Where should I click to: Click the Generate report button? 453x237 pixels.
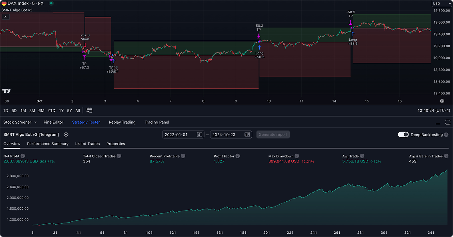[273, 135]
